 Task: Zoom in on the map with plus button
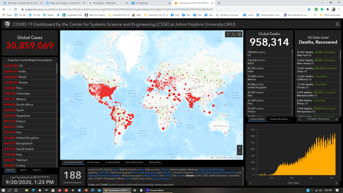coord(239,147)
